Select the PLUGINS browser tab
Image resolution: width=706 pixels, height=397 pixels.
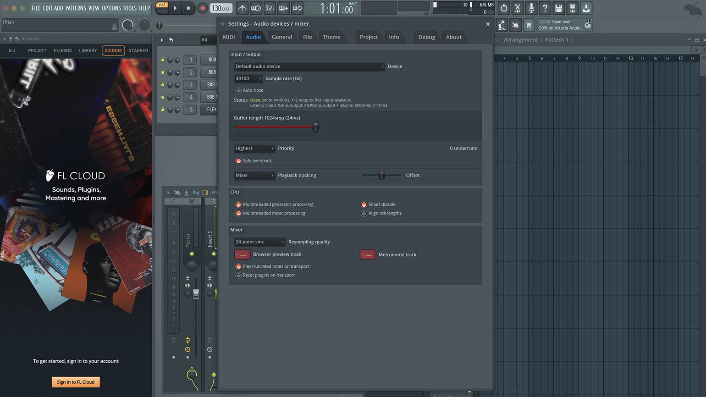click(63, 50)
